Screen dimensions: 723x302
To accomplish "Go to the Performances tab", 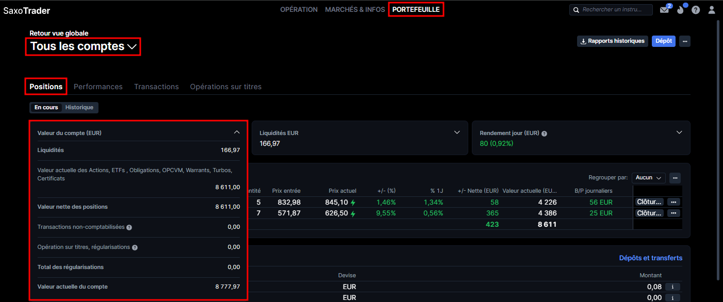I will (x=98, y=87).
